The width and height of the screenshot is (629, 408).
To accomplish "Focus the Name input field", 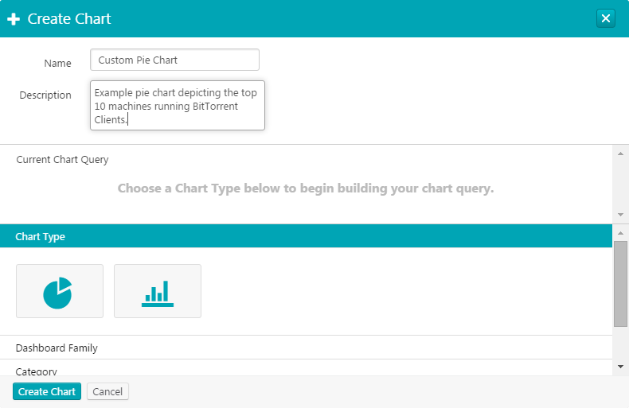I will pyautogui.click(x=174, y=60).
